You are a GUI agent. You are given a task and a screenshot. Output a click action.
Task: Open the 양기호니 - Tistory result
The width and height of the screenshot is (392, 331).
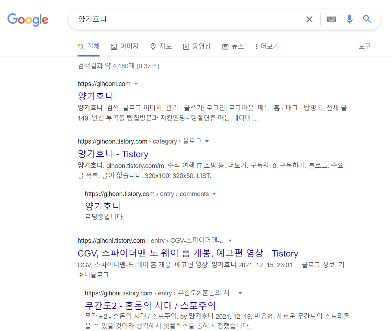113,154
